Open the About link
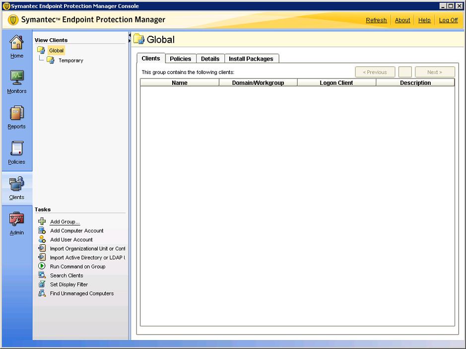Viewport: 466px width, 349px height. [402, 20]
